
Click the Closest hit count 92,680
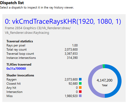pyautogui.click(x=73, y=84)
